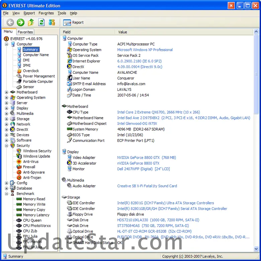Expand the Network tree node

pos(6,124)
